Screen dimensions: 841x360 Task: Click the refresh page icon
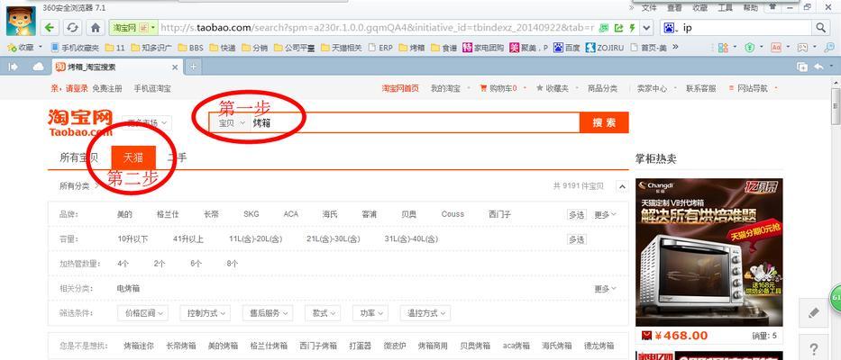(x=72, y=27)
